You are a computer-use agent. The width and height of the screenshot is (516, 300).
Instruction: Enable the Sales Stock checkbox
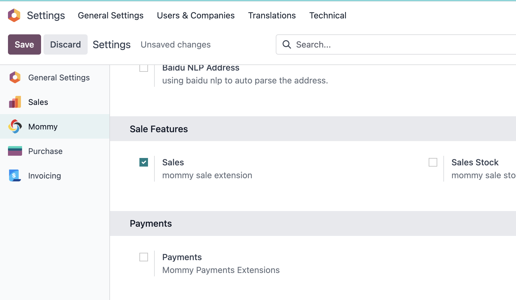[433, 162]
